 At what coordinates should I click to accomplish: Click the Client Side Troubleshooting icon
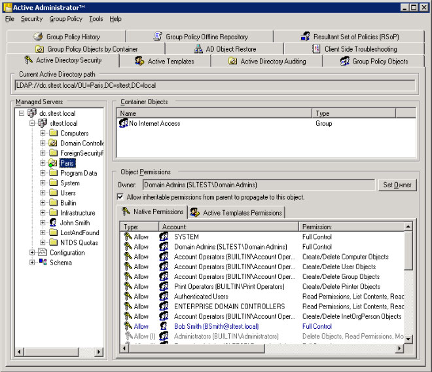(316, 49)
